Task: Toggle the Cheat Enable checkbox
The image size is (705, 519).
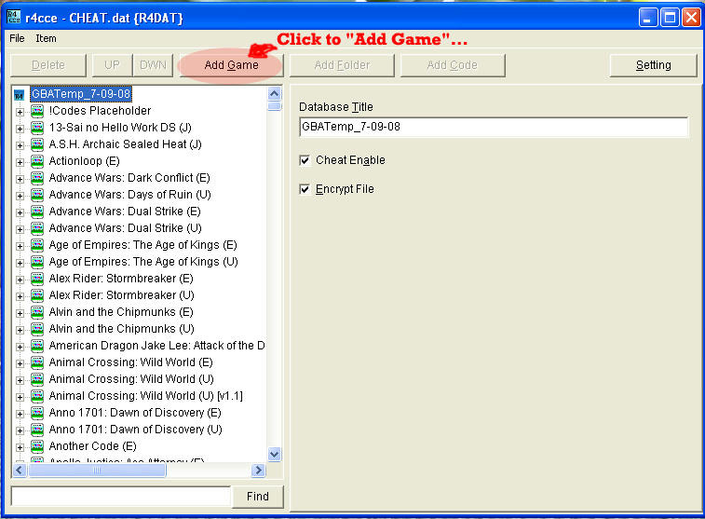Action: (x=305, y=160)
